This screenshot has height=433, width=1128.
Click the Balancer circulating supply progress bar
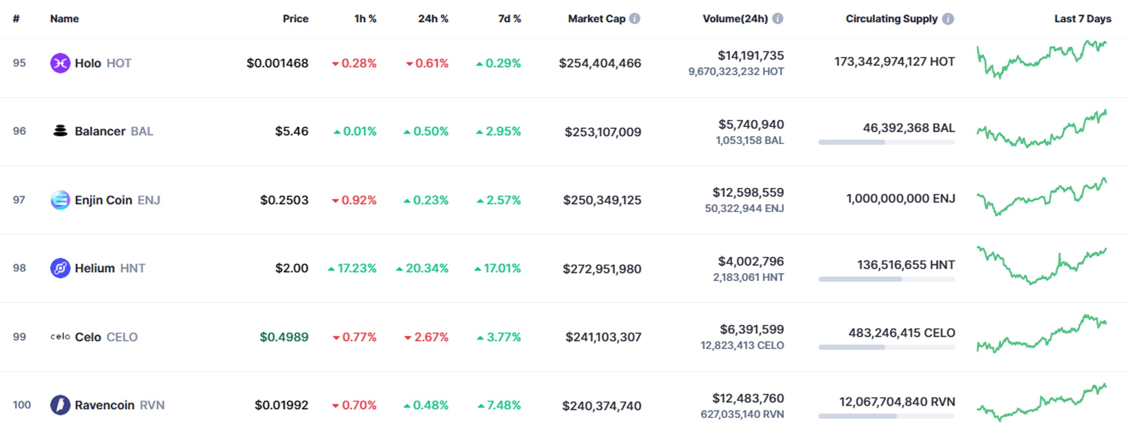point(886,142)
